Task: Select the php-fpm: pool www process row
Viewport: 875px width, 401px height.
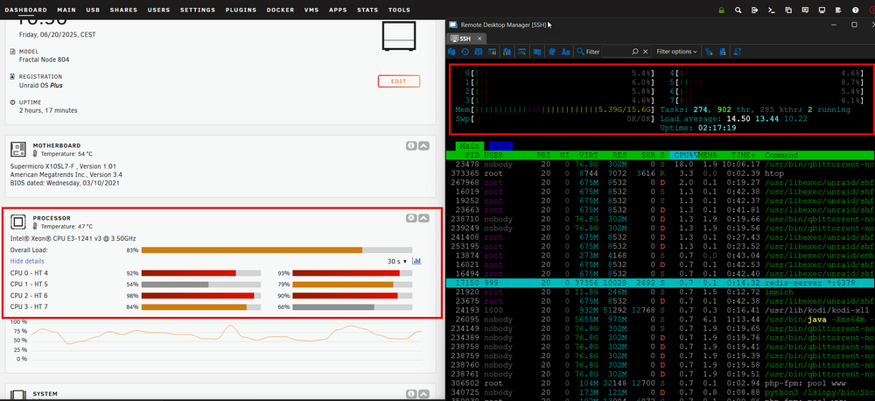Action: (660, 383)
